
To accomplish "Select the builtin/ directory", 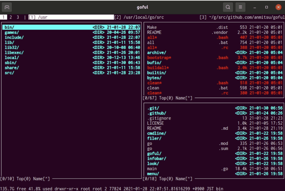I will click(x=215, y=73).
